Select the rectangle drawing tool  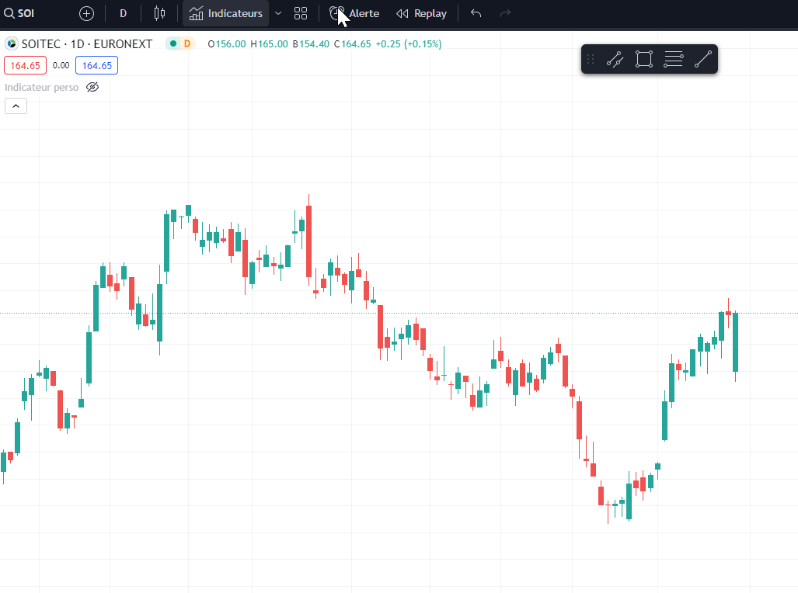click(643, 59)
